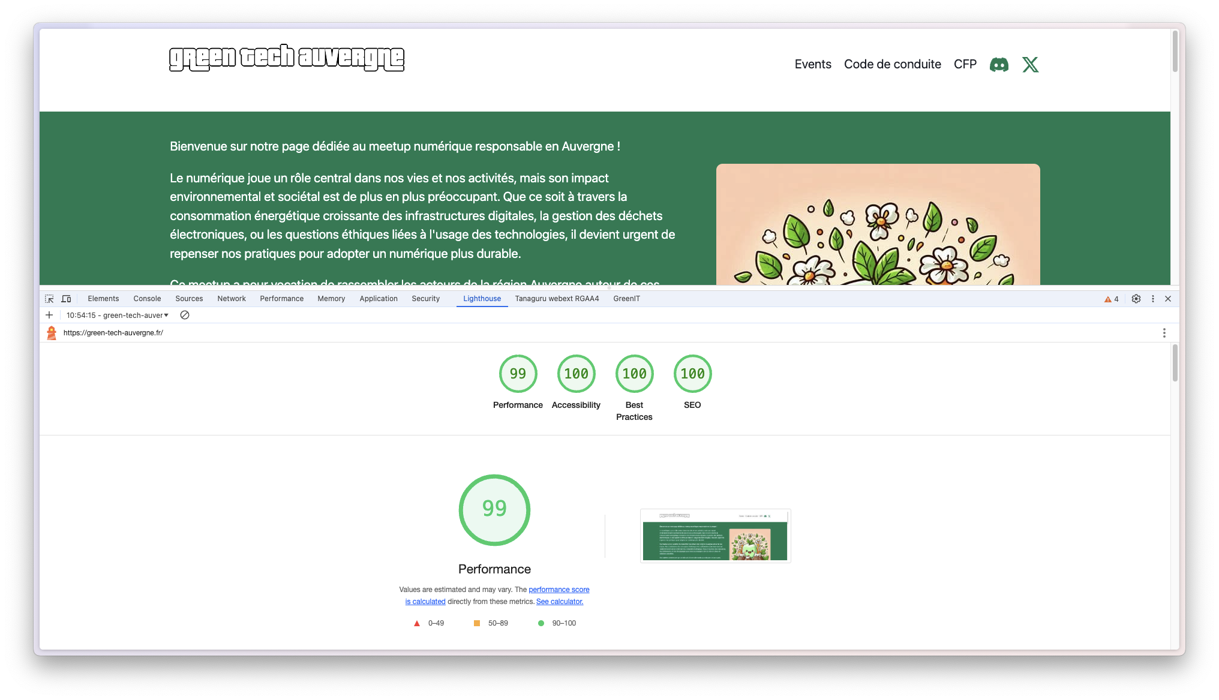1219x700 pixels.
Task: Click the page screenshot thumbnail
Action: point(715,536)
